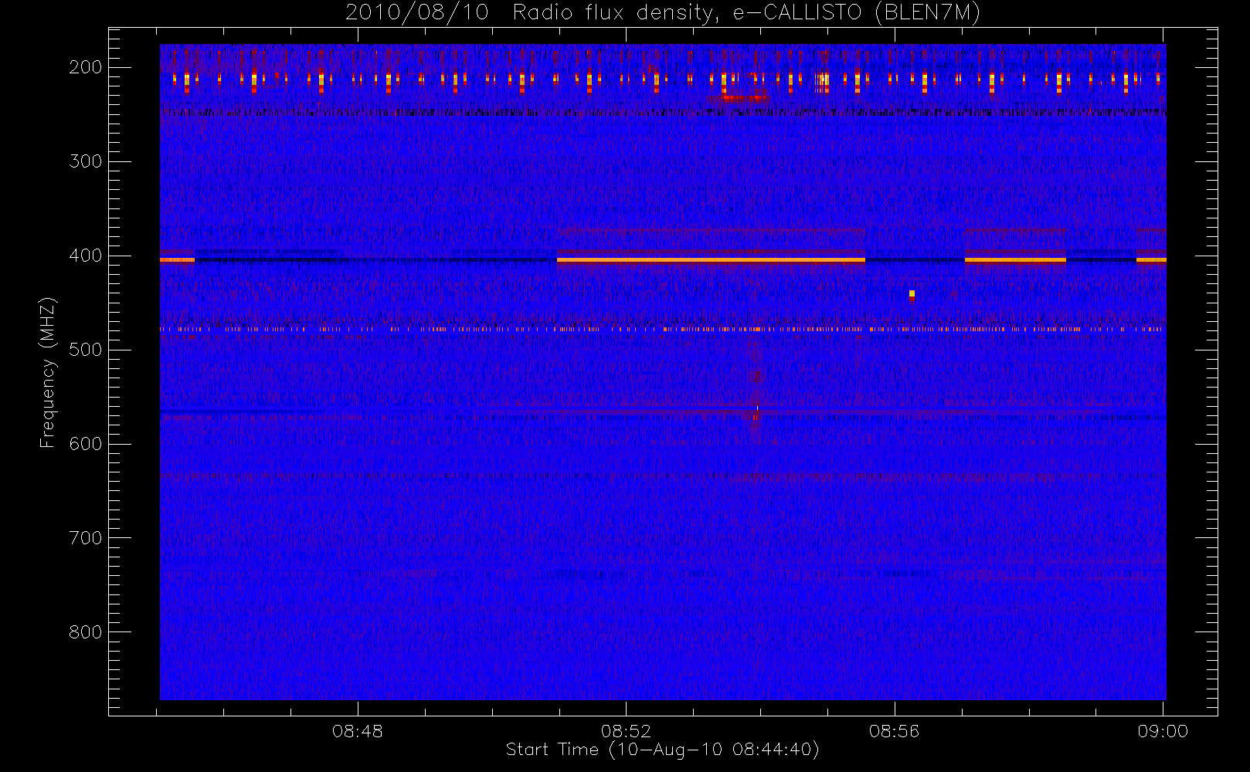Click the isolated bright spot near 440 MHz

(912, 294)
